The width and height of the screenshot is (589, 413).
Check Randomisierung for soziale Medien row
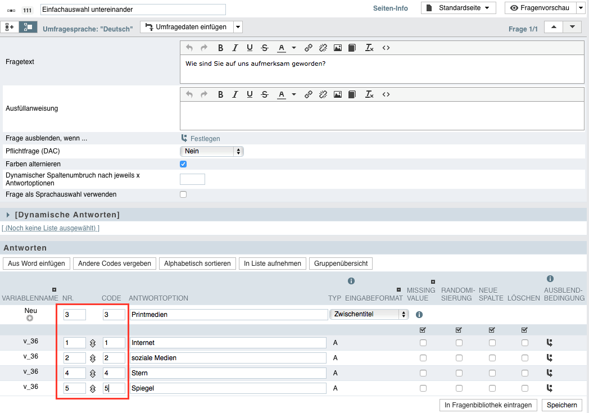point(459,358)
